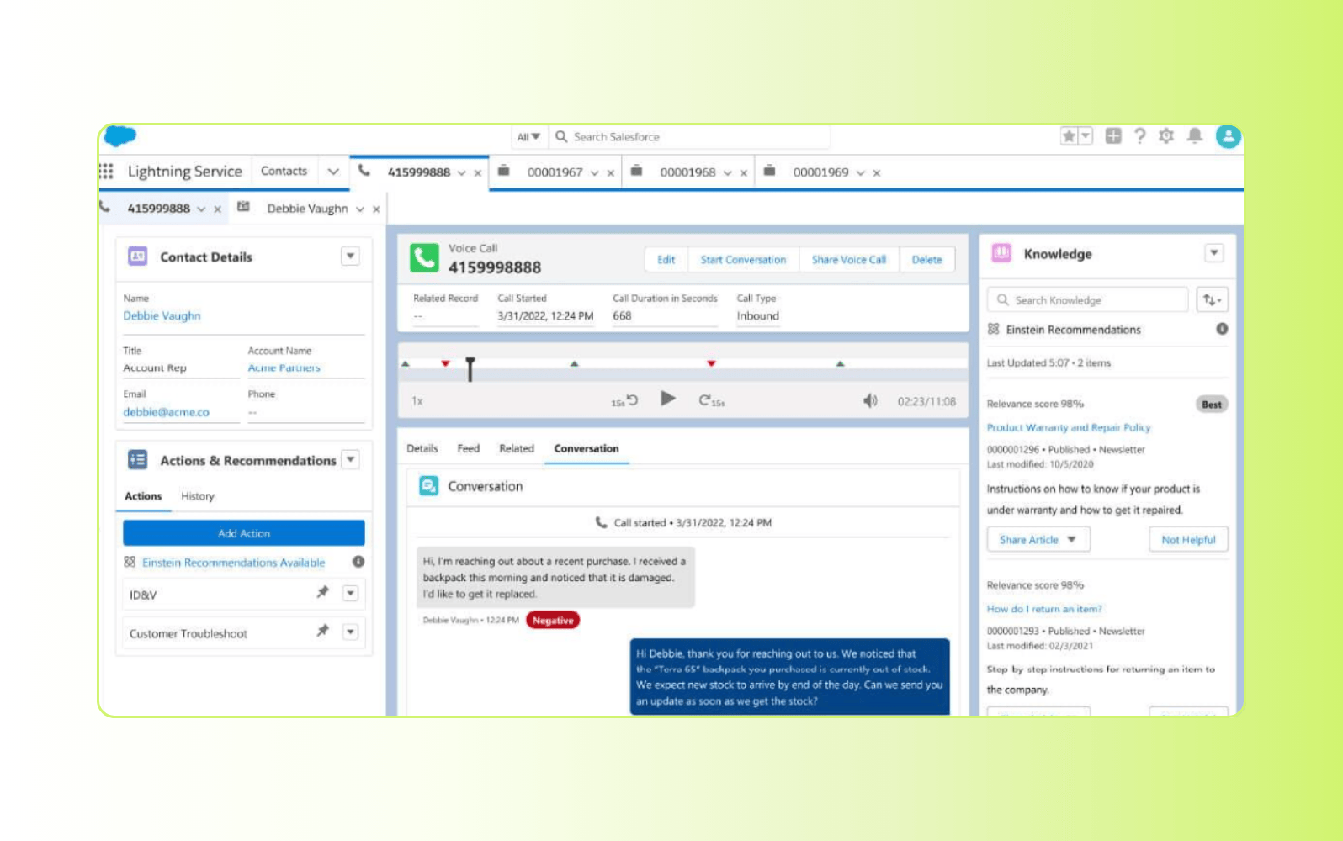Jump to the second red negative marker
Screen dimensions: 1343x841
tap(711, 363)
